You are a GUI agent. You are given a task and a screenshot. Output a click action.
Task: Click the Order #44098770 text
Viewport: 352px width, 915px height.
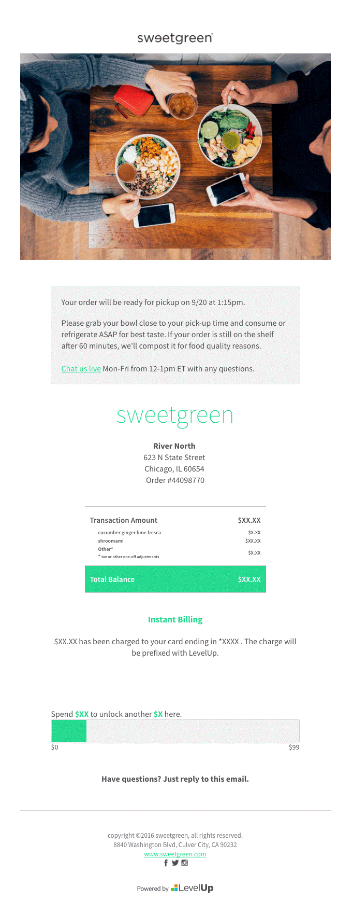(175, 480)
